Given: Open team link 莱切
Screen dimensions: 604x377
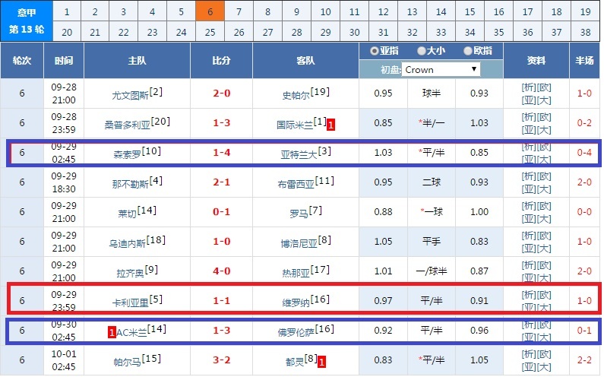Looking at the screenshot, I should point(128,214).
